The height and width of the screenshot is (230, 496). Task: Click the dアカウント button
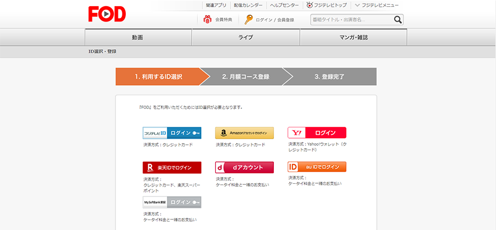[245, 167]
